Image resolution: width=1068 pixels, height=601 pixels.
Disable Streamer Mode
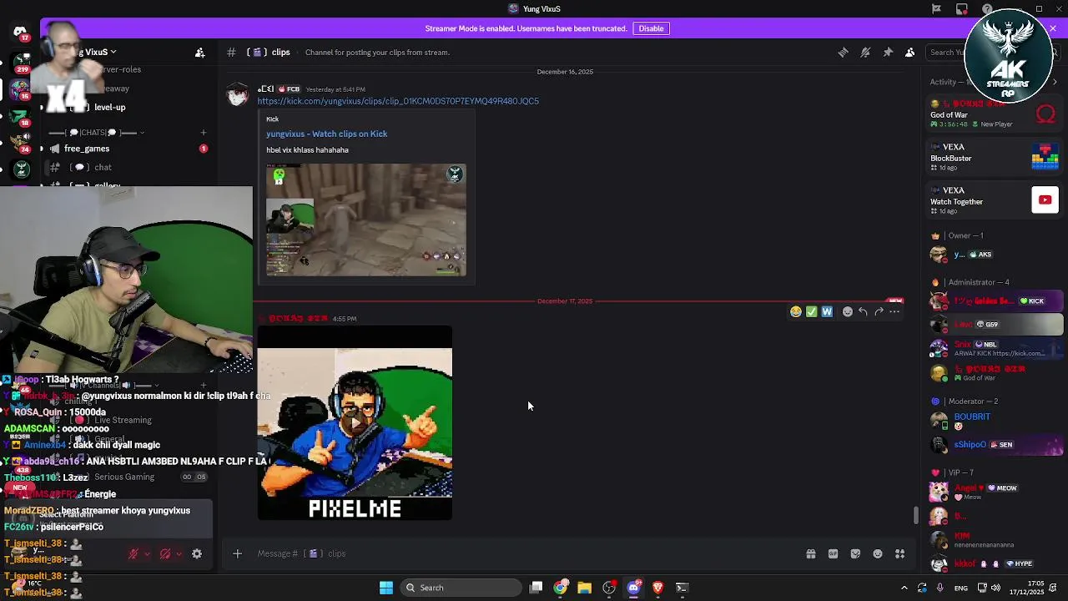click(x=651, y=28)
